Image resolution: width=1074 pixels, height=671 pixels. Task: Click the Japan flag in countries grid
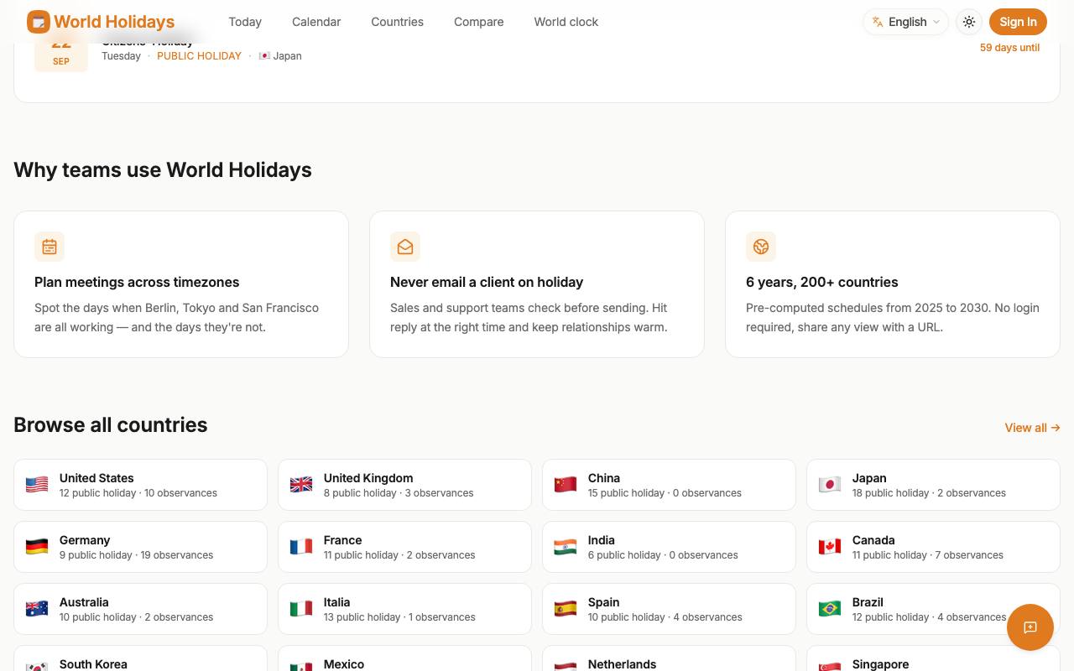click(x=830, y=485)
